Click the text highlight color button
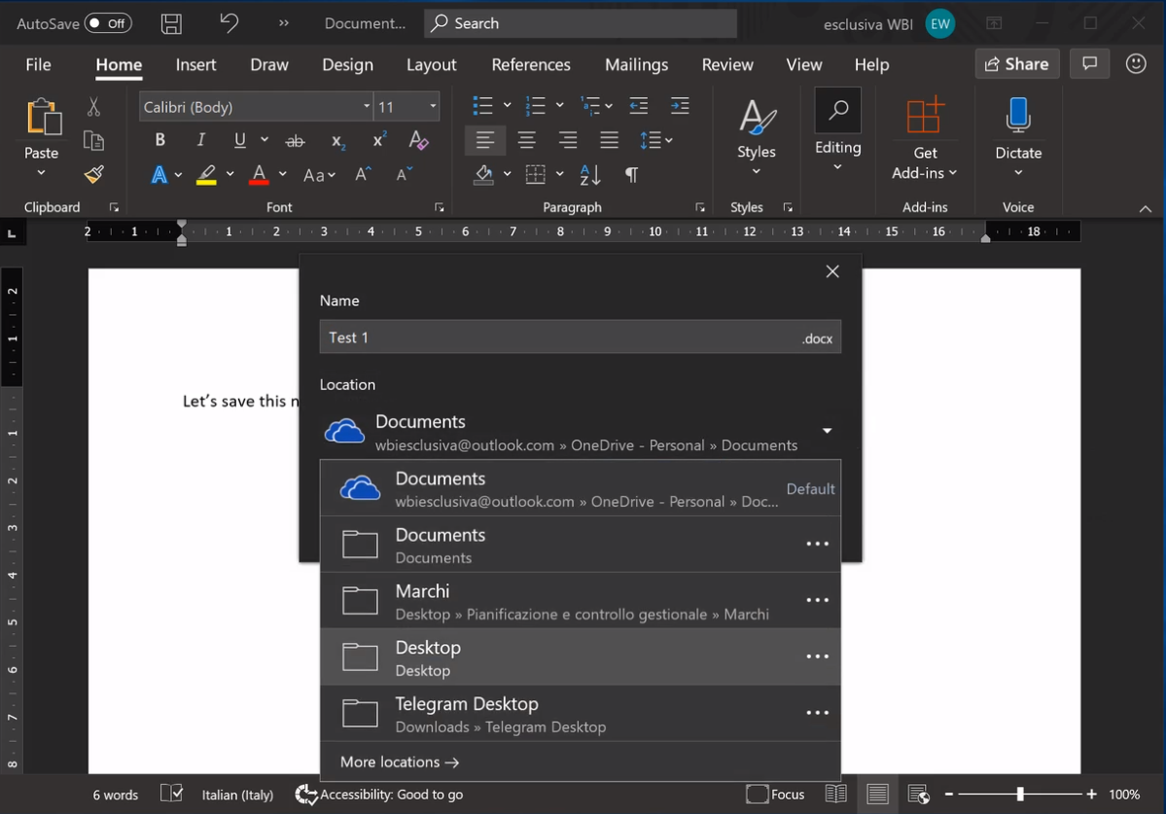1166x814 pixels. [x=206, y=175]
